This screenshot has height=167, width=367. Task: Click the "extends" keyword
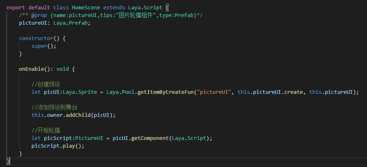[114, 7]
